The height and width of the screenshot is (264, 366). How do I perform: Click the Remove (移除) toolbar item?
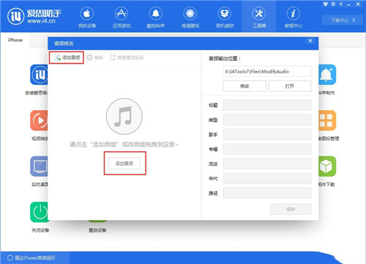click(95, 57)
